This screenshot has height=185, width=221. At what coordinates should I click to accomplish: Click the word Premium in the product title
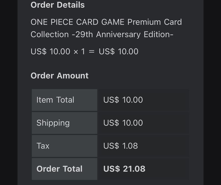(144, 22)
